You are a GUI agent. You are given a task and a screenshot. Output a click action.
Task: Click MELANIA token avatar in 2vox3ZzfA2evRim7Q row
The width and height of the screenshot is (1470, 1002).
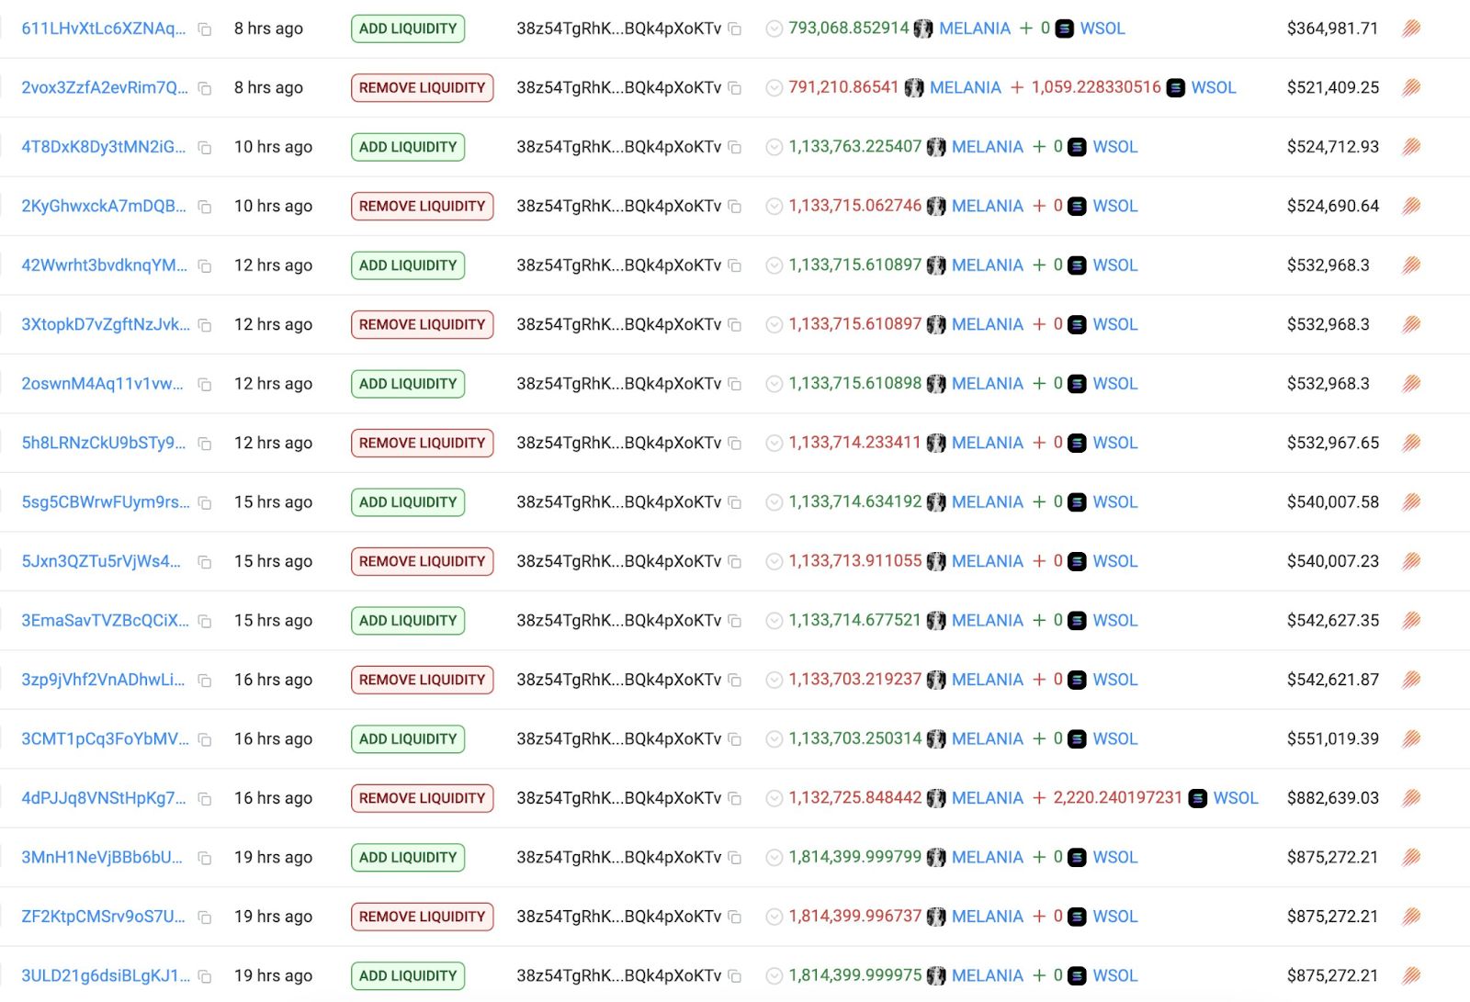914,88
